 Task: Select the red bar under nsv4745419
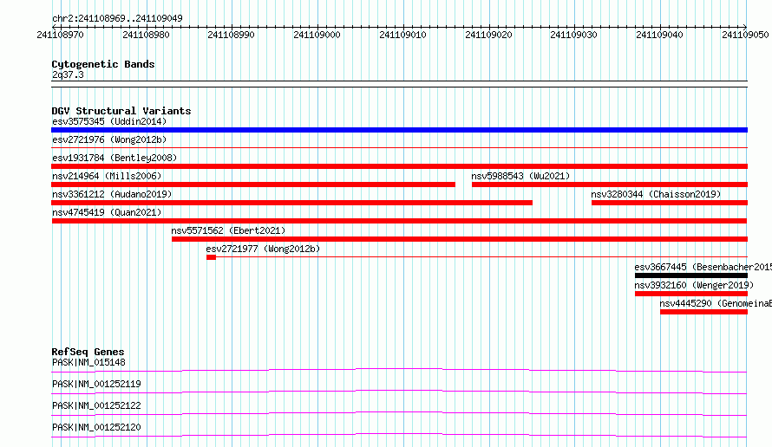tap(399, 221)
